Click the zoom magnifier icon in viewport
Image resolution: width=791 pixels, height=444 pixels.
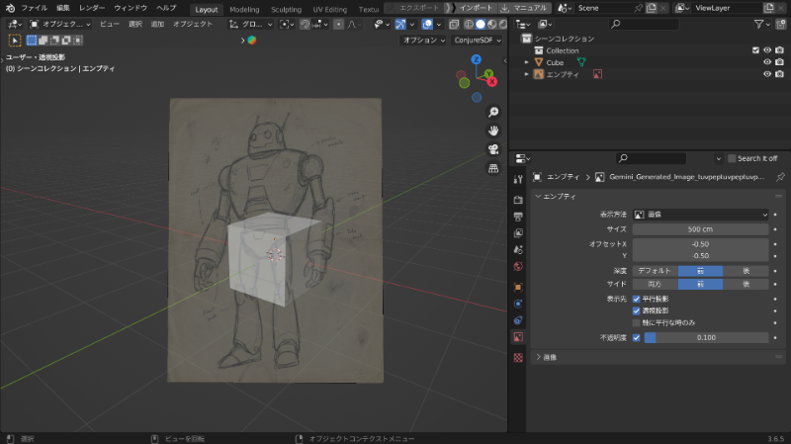(x=492, y=112)
